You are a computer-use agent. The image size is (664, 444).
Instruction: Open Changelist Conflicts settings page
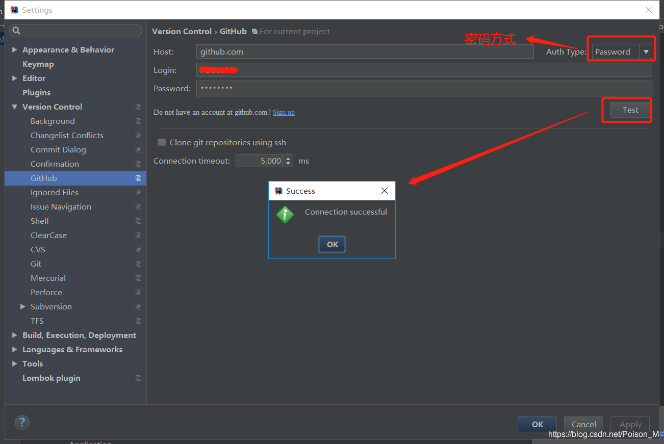67,136
